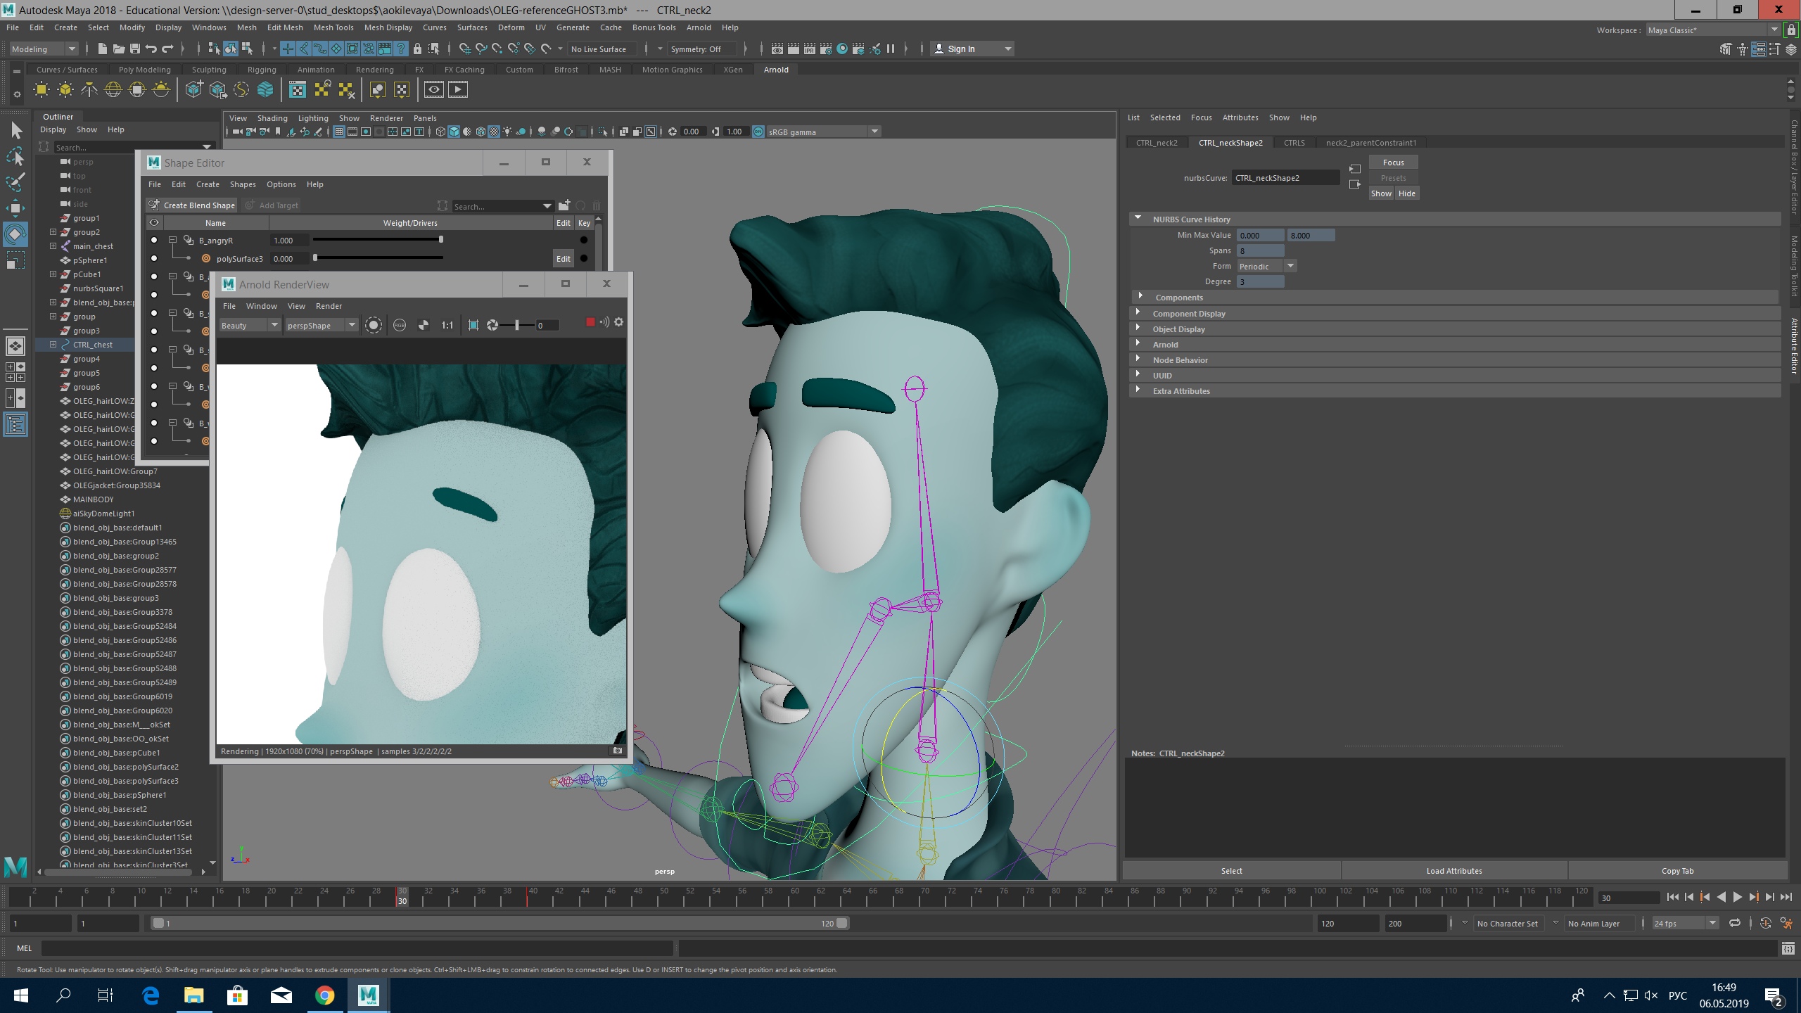Switch to the CTRL_neck2 tab in Attribute Editor
This screenshot has height=1013, width=1801.
coord(1156,142)
